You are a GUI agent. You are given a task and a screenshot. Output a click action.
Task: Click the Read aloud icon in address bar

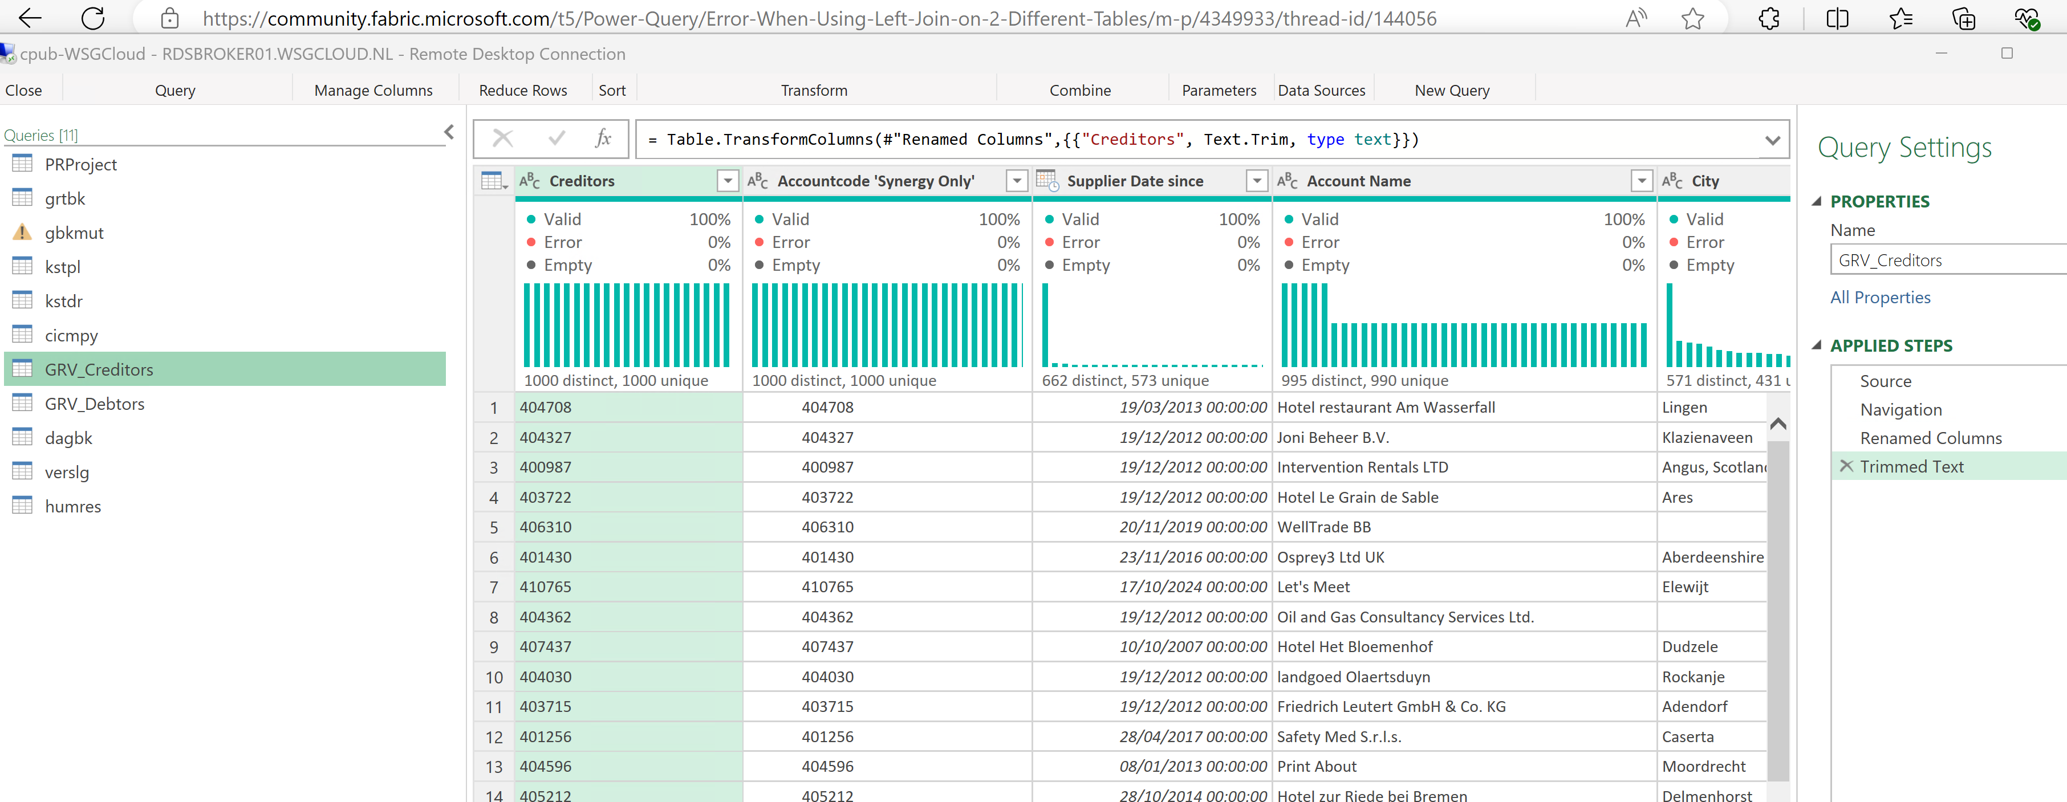1635,18
